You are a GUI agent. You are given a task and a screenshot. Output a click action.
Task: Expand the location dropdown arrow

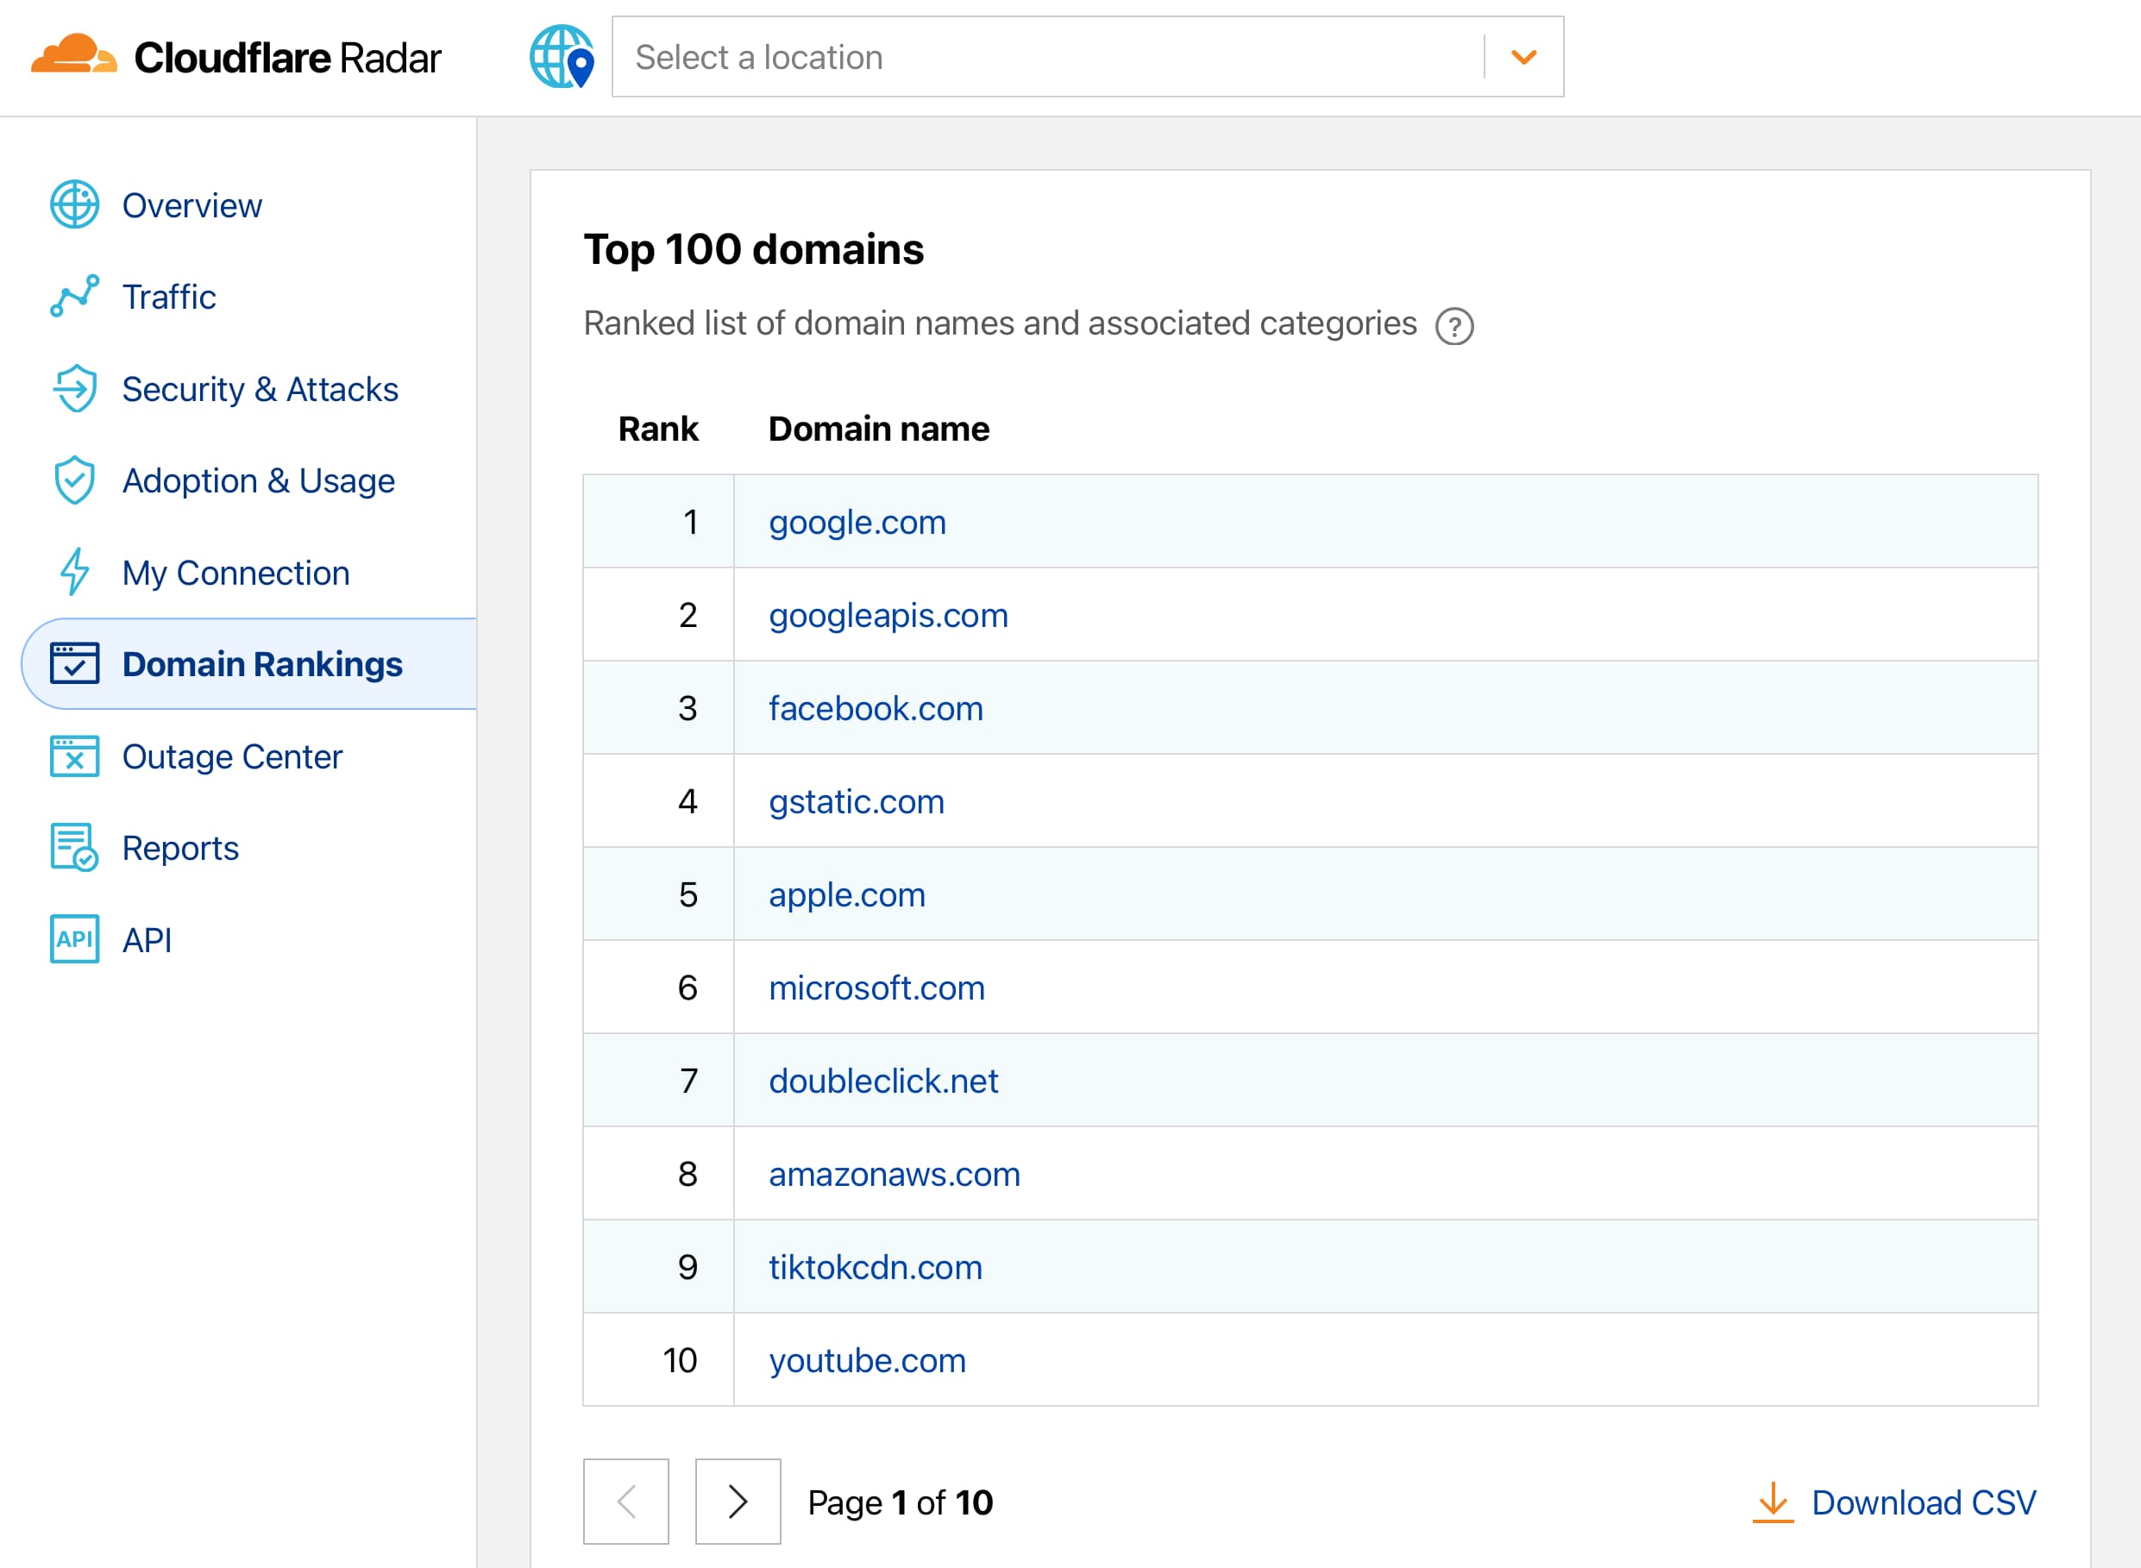coord(1524,57)
